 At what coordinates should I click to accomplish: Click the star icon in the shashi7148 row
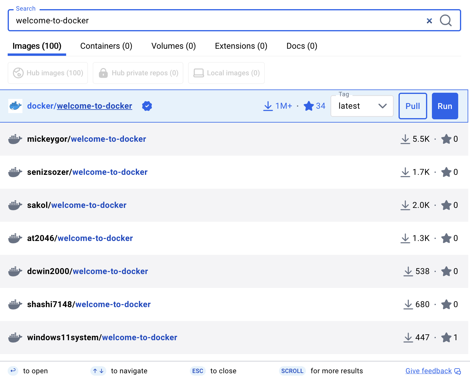coord(446,304)
